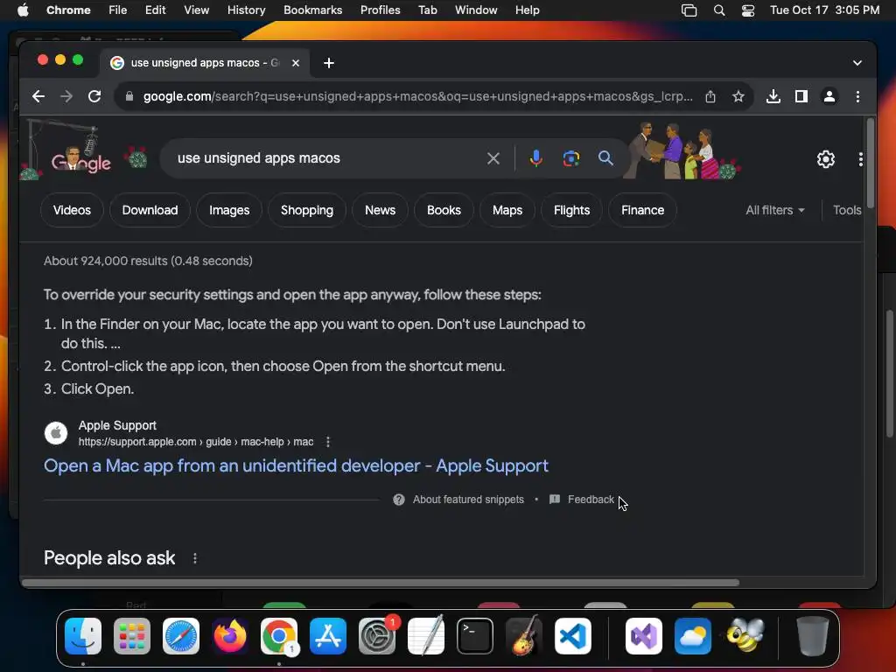Viewport: 896px width, 672px height.
Task: Submit the search with the magnifier
Action: (x=605, y=158)
